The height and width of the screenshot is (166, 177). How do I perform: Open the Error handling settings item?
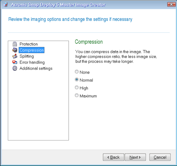[32, 62]
